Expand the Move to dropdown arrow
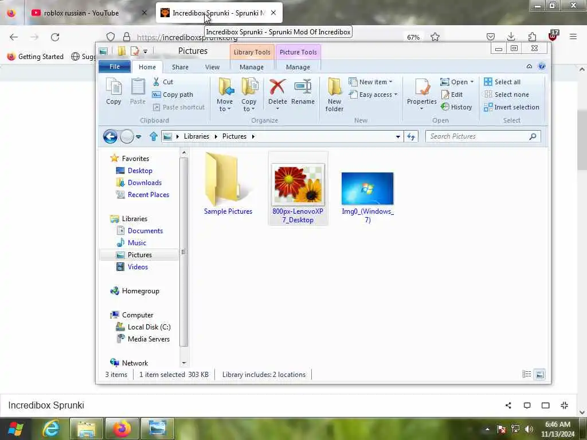The width and height of the screenshot is (587, 440). (229, 109)
